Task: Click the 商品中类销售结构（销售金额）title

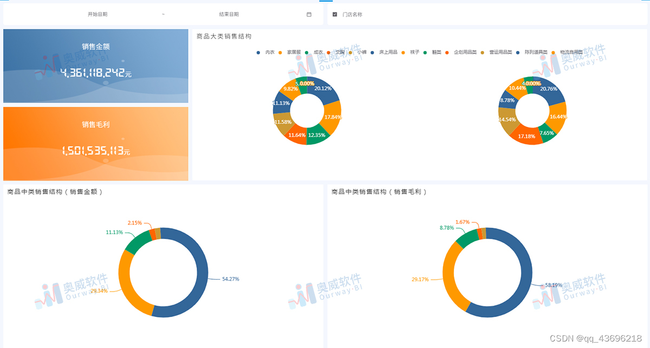Action: click(55, 192)
